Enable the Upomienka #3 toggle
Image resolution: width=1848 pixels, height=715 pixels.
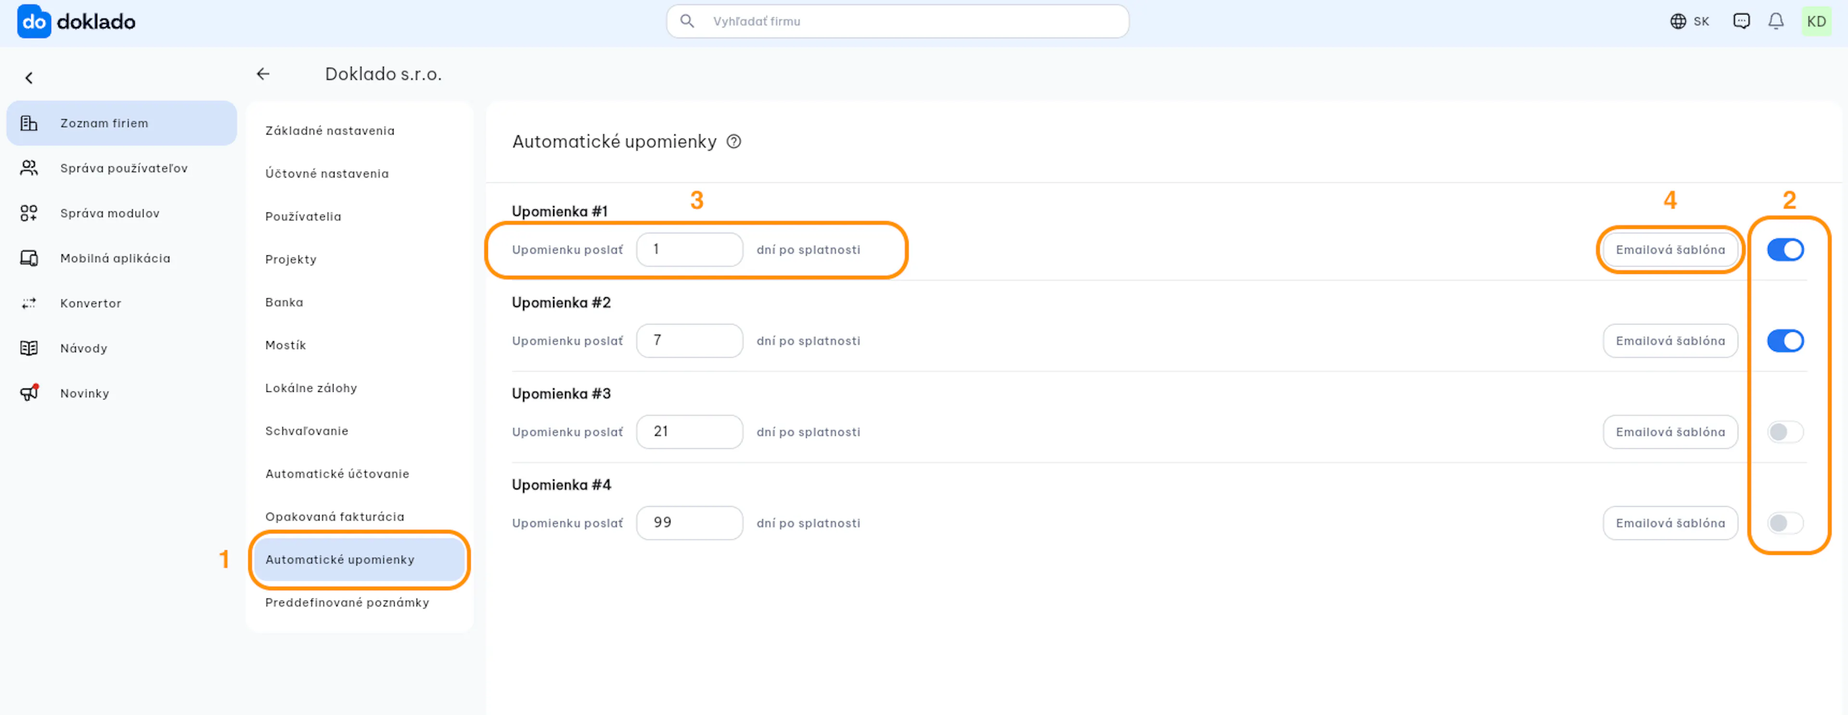point(1785,432)
